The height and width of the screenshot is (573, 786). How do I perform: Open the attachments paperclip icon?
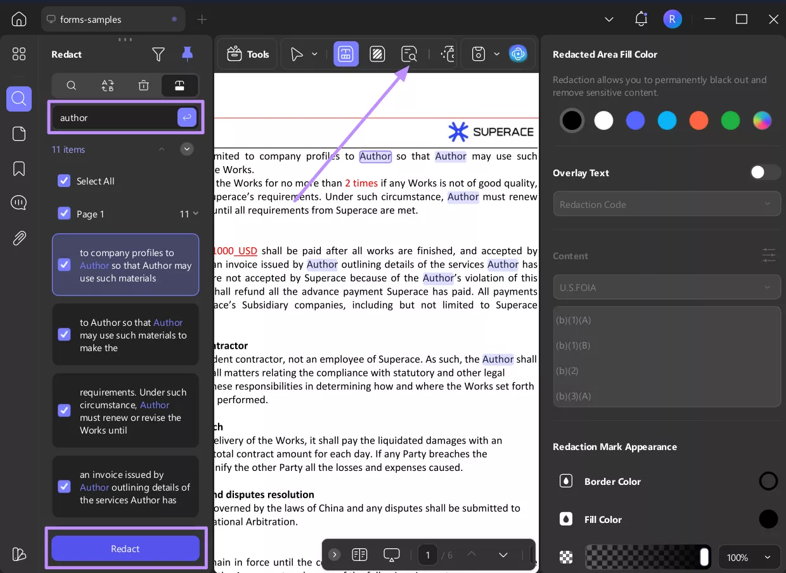click(19, 238)
